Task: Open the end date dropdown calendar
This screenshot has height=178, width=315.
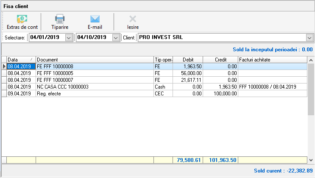Action: point(116,38)
